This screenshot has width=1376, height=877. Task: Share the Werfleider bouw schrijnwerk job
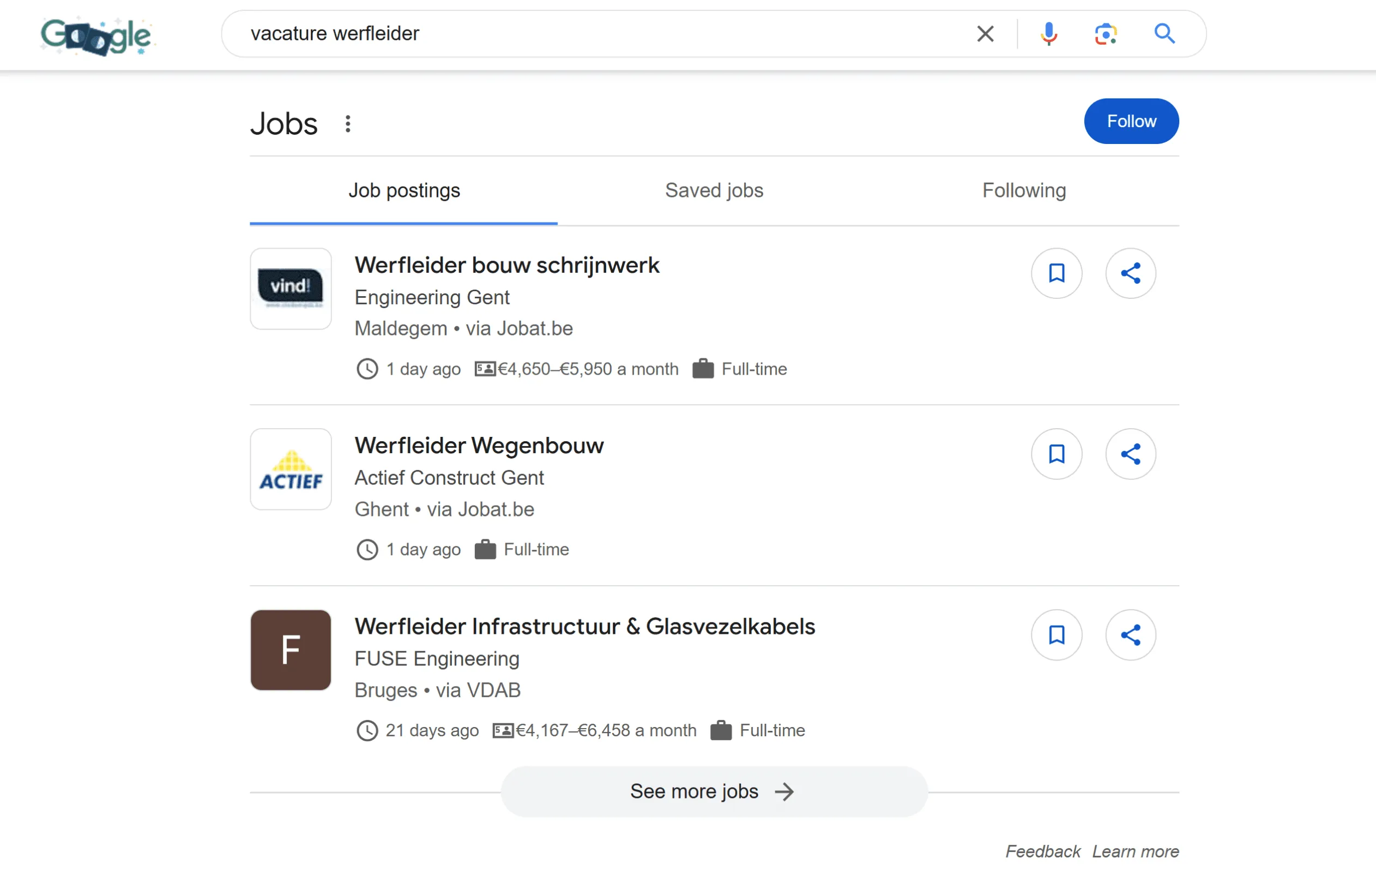click(x=1130, y=273)
